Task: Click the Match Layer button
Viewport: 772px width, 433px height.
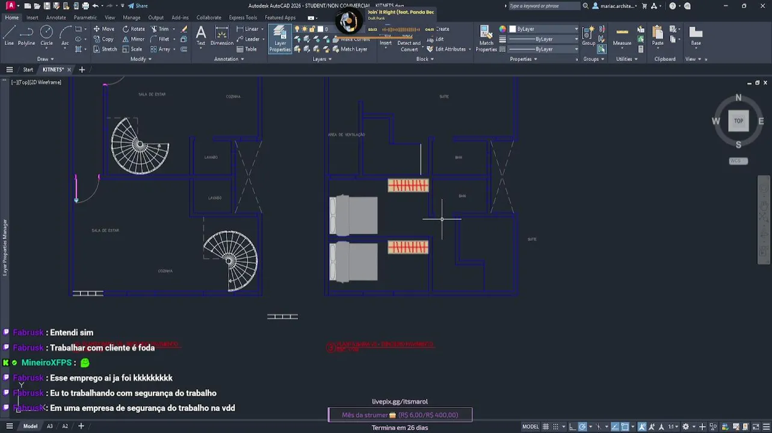Action: click(x=349, y=49)
